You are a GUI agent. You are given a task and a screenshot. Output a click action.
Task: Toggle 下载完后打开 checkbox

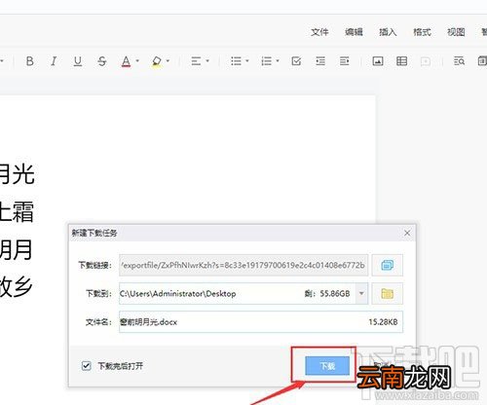tap(87, 366)
